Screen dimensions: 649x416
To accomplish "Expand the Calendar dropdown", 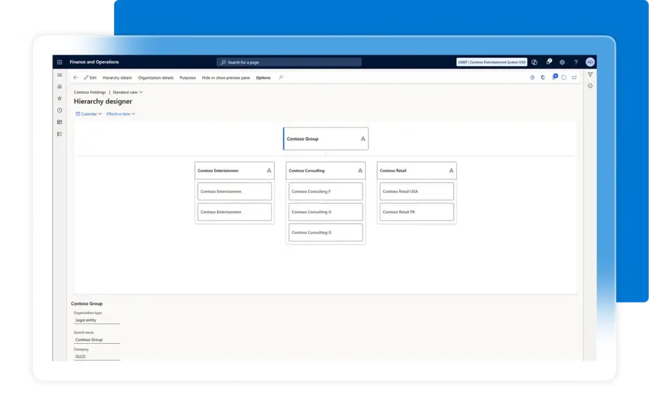I will (89, 114).
